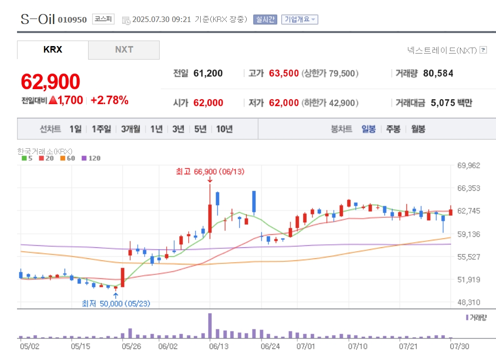Click the 하한가 42,900 text
Screen dimensions: 496x363
[x=330, y=103]
